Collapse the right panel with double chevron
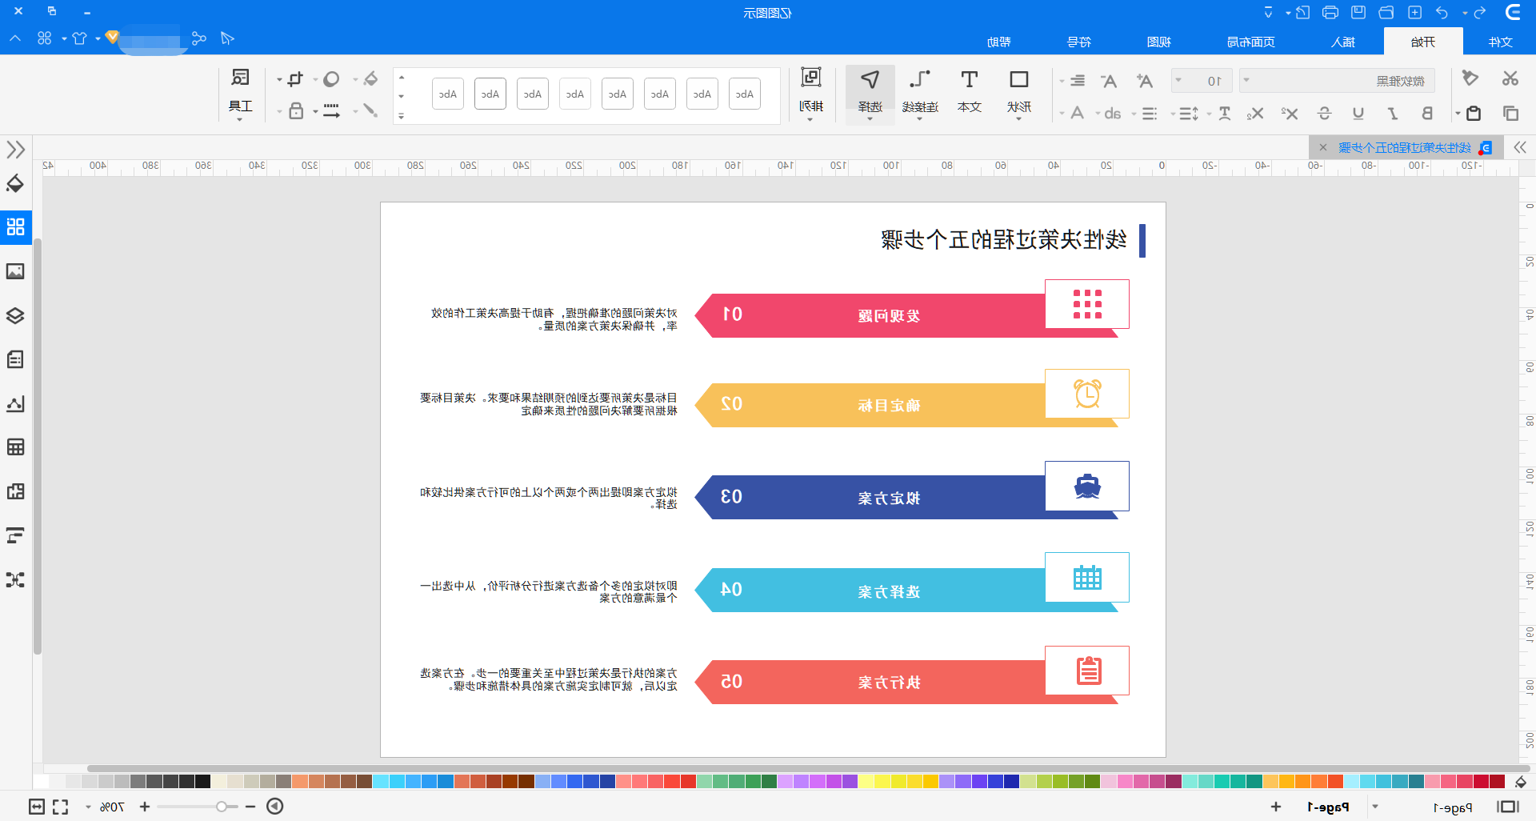This screenshot has width=1536, height=821. pyautogui.click(x=1520, y=147)
